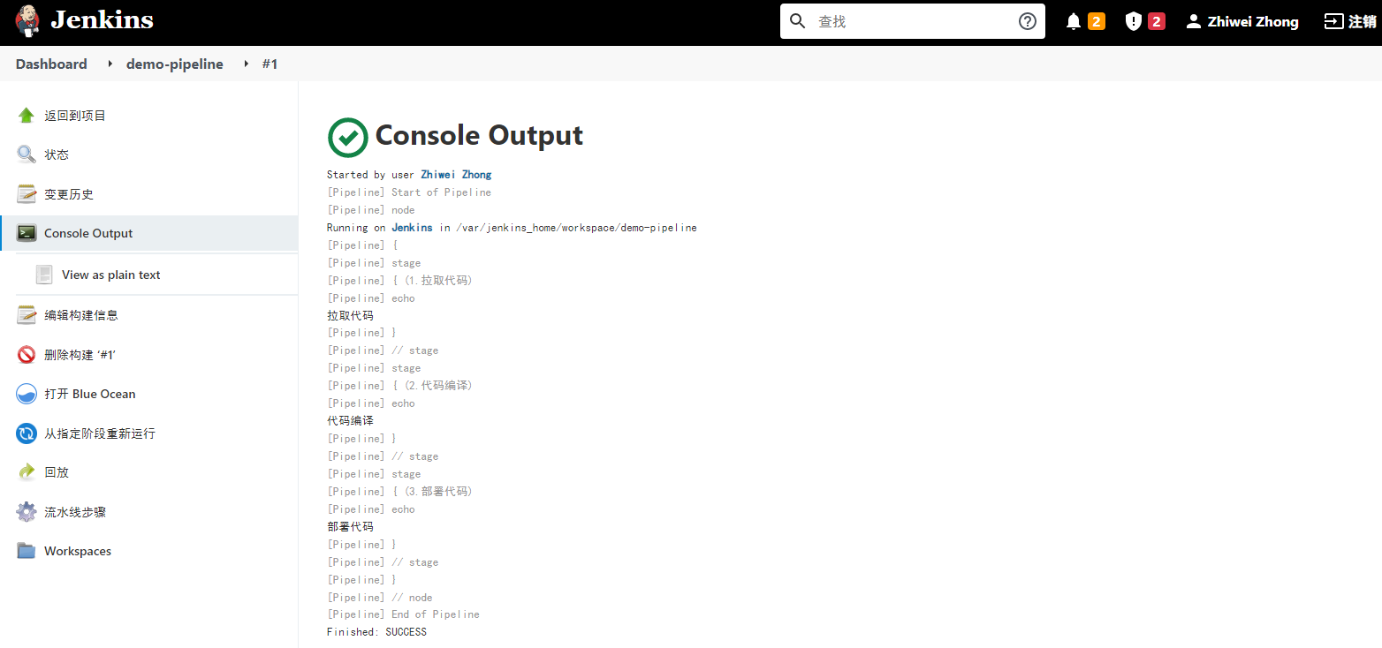
Task: Click the green replay arrow icon
Action: (x=27, y=472)
